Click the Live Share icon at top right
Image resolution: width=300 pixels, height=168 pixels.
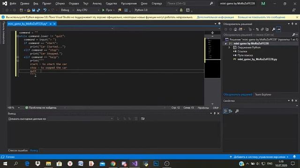pyautogui.click(x=294, y=10)
